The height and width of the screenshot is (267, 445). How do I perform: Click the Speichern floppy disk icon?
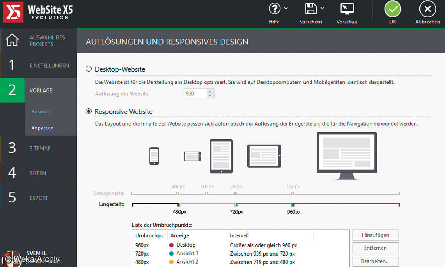(311, 9)
